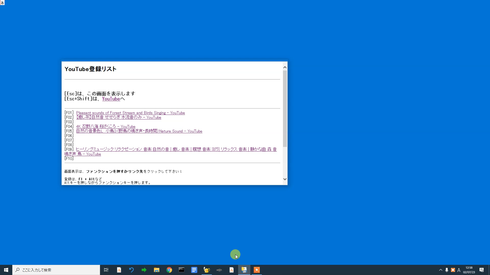Open the orange recorder icon in system tray
This screenshot has width=490, height=275.
pyautogui.click(x=453, y=270)
